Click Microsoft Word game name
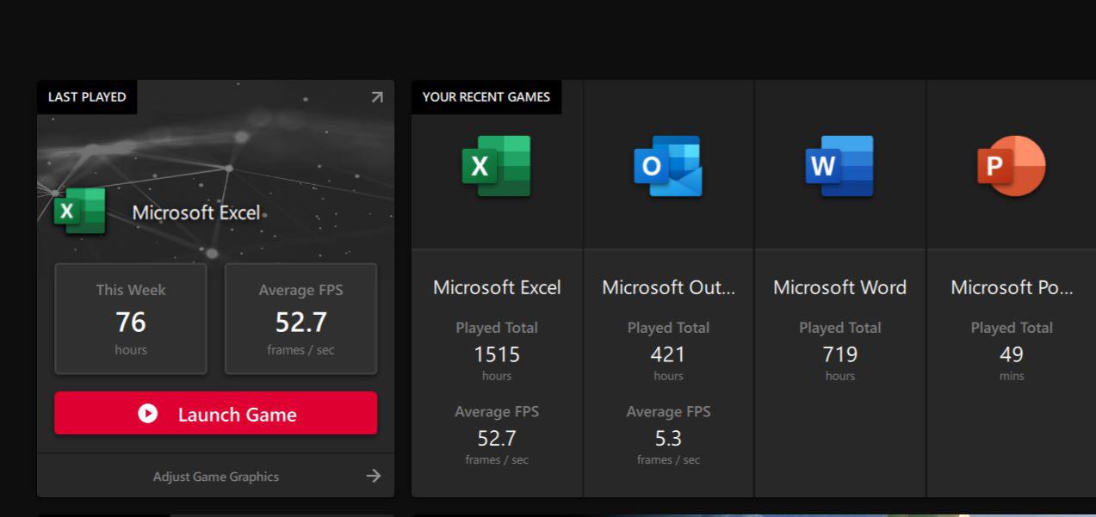The width and height of the screenshot is (1096, 517). (839, 287)
